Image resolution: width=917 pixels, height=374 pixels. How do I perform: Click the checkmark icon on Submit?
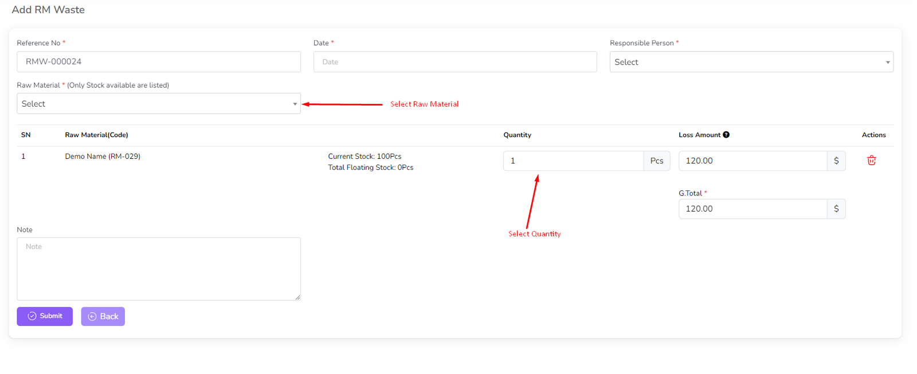(32, 316)
